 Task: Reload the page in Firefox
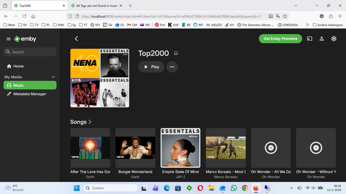click(x=24, y=16)
